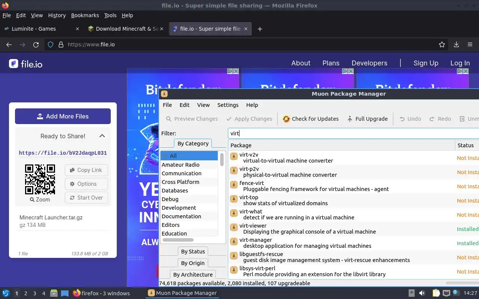Open Firefox History menu
The height and width of the screenshot is (299, 479).
point(57,15)
